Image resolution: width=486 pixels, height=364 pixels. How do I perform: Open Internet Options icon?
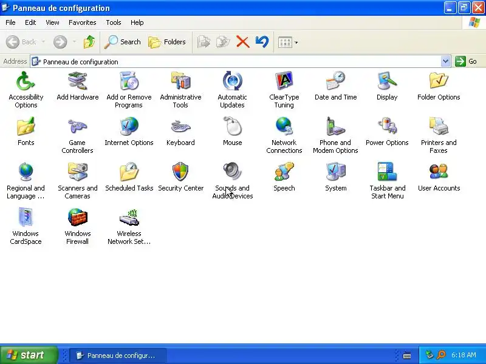pos(129,132)
